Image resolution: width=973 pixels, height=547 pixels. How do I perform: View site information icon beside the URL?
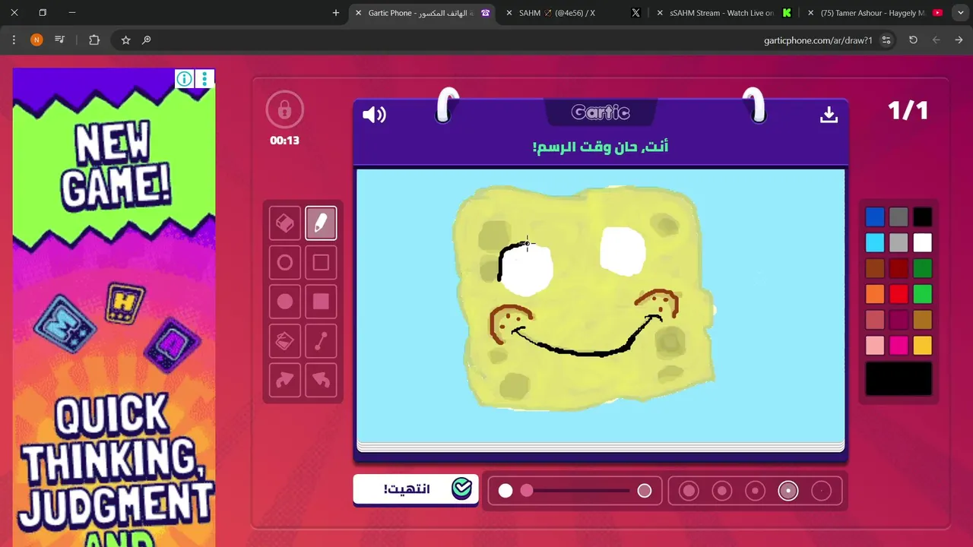click(x=886, y=40)
